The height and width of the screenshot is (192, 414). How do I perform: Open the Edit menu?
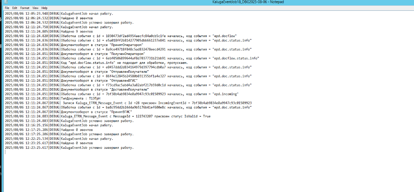click(x=15, y=8)
